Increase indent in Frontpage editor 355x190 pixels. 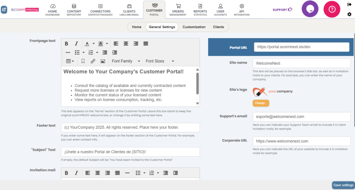click(x=114, y=53)
